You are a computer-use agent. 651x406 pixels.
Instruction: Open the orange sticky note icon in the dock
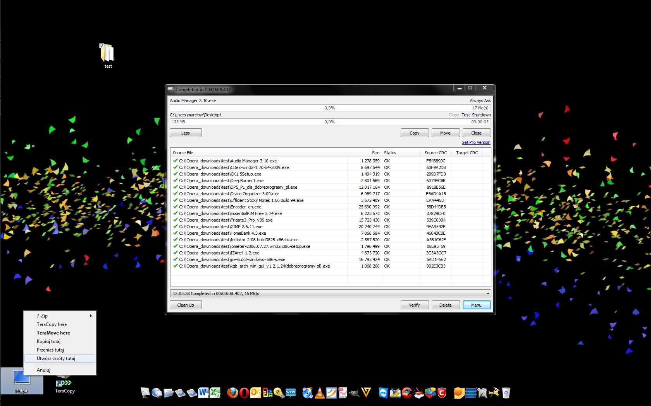pos(459,393)
